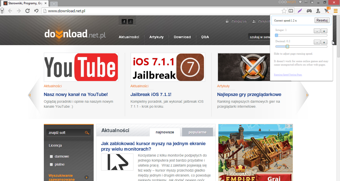Click the Aktualności label under YouTube thumbnail

tap(53, 86)
